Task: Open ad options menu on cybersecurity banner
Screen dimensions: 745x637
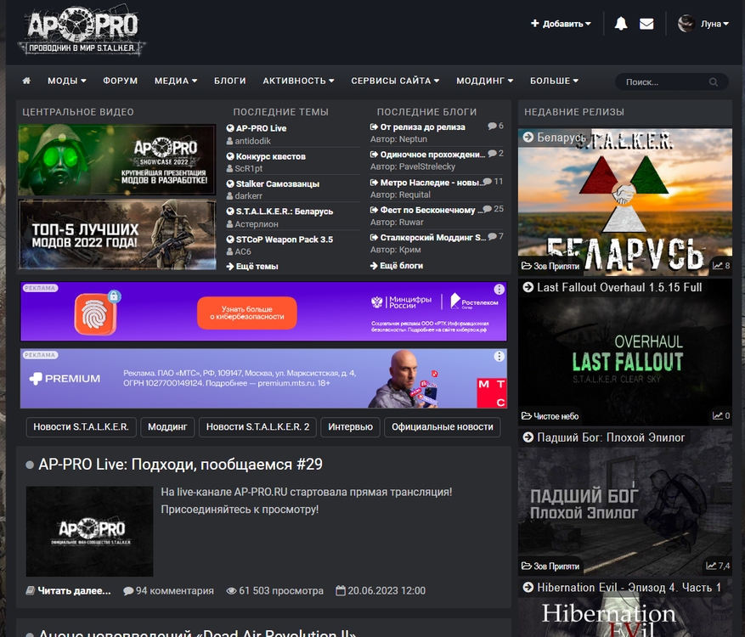Action: pos(499,290)
